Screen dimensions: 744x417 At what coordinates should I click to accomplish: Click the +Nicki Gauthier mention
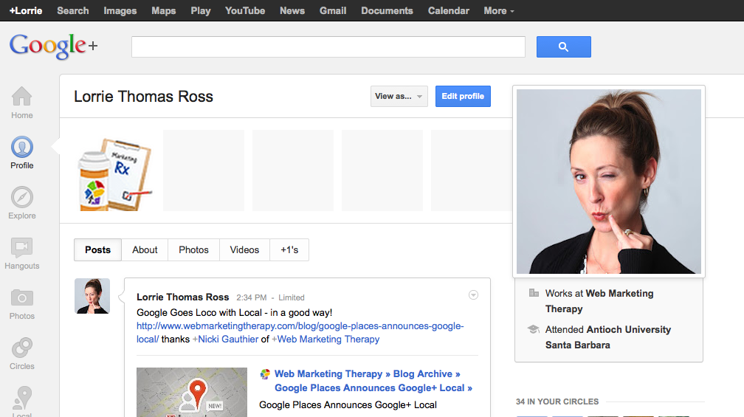coord(225,340)
